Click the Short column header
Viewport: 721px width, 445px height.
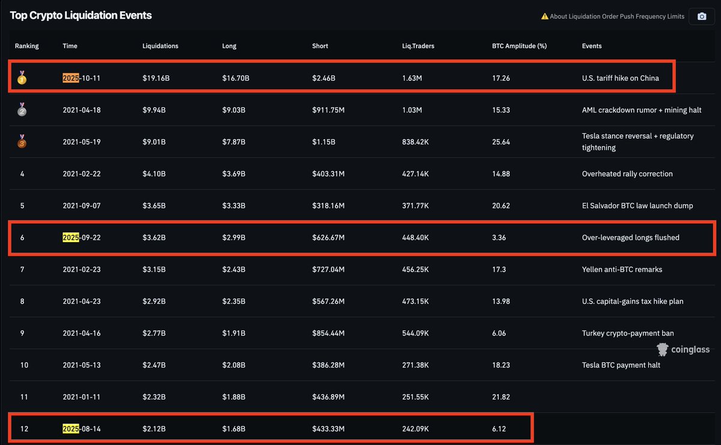coord(320,46)
